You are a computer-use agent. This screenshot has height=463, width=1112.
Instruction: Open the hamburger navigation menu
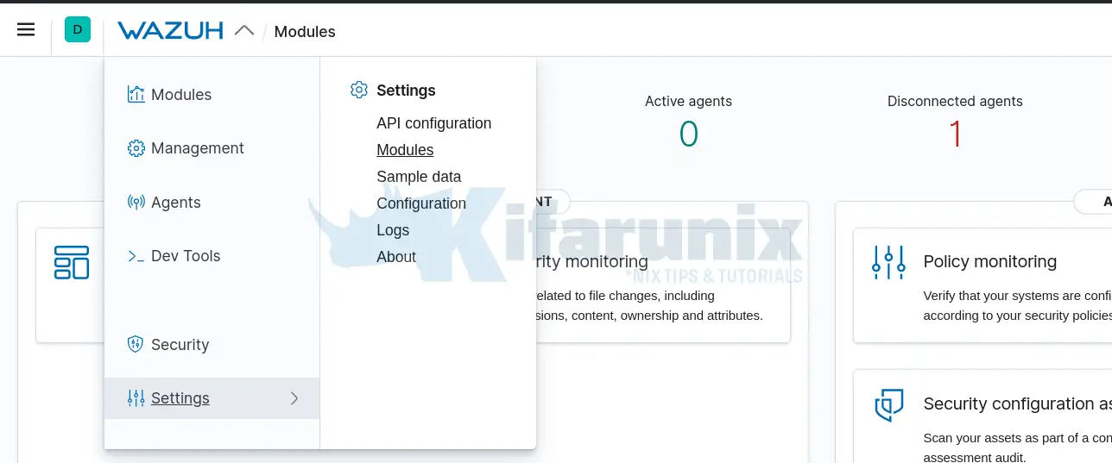(26, 30)
